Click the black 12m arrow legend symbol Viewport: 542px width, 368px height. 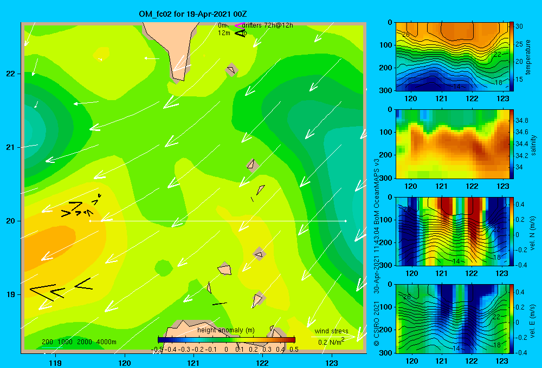(x=240, y=34)
